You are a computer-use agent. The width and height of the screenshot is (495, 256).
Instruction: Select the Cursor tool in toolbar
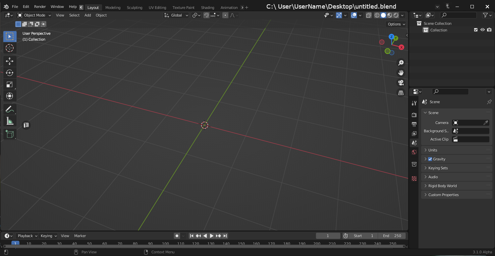(x=10, y=48)
